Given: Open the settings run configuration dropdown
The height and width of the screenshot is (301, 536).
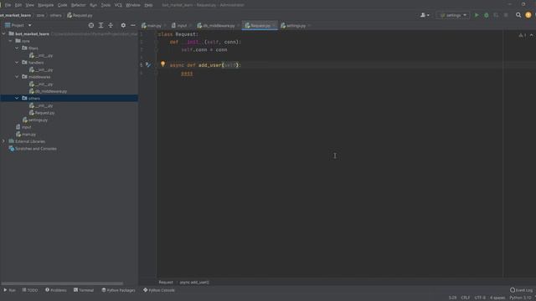Looking at the screenshot, I should [x=453, y=15].
